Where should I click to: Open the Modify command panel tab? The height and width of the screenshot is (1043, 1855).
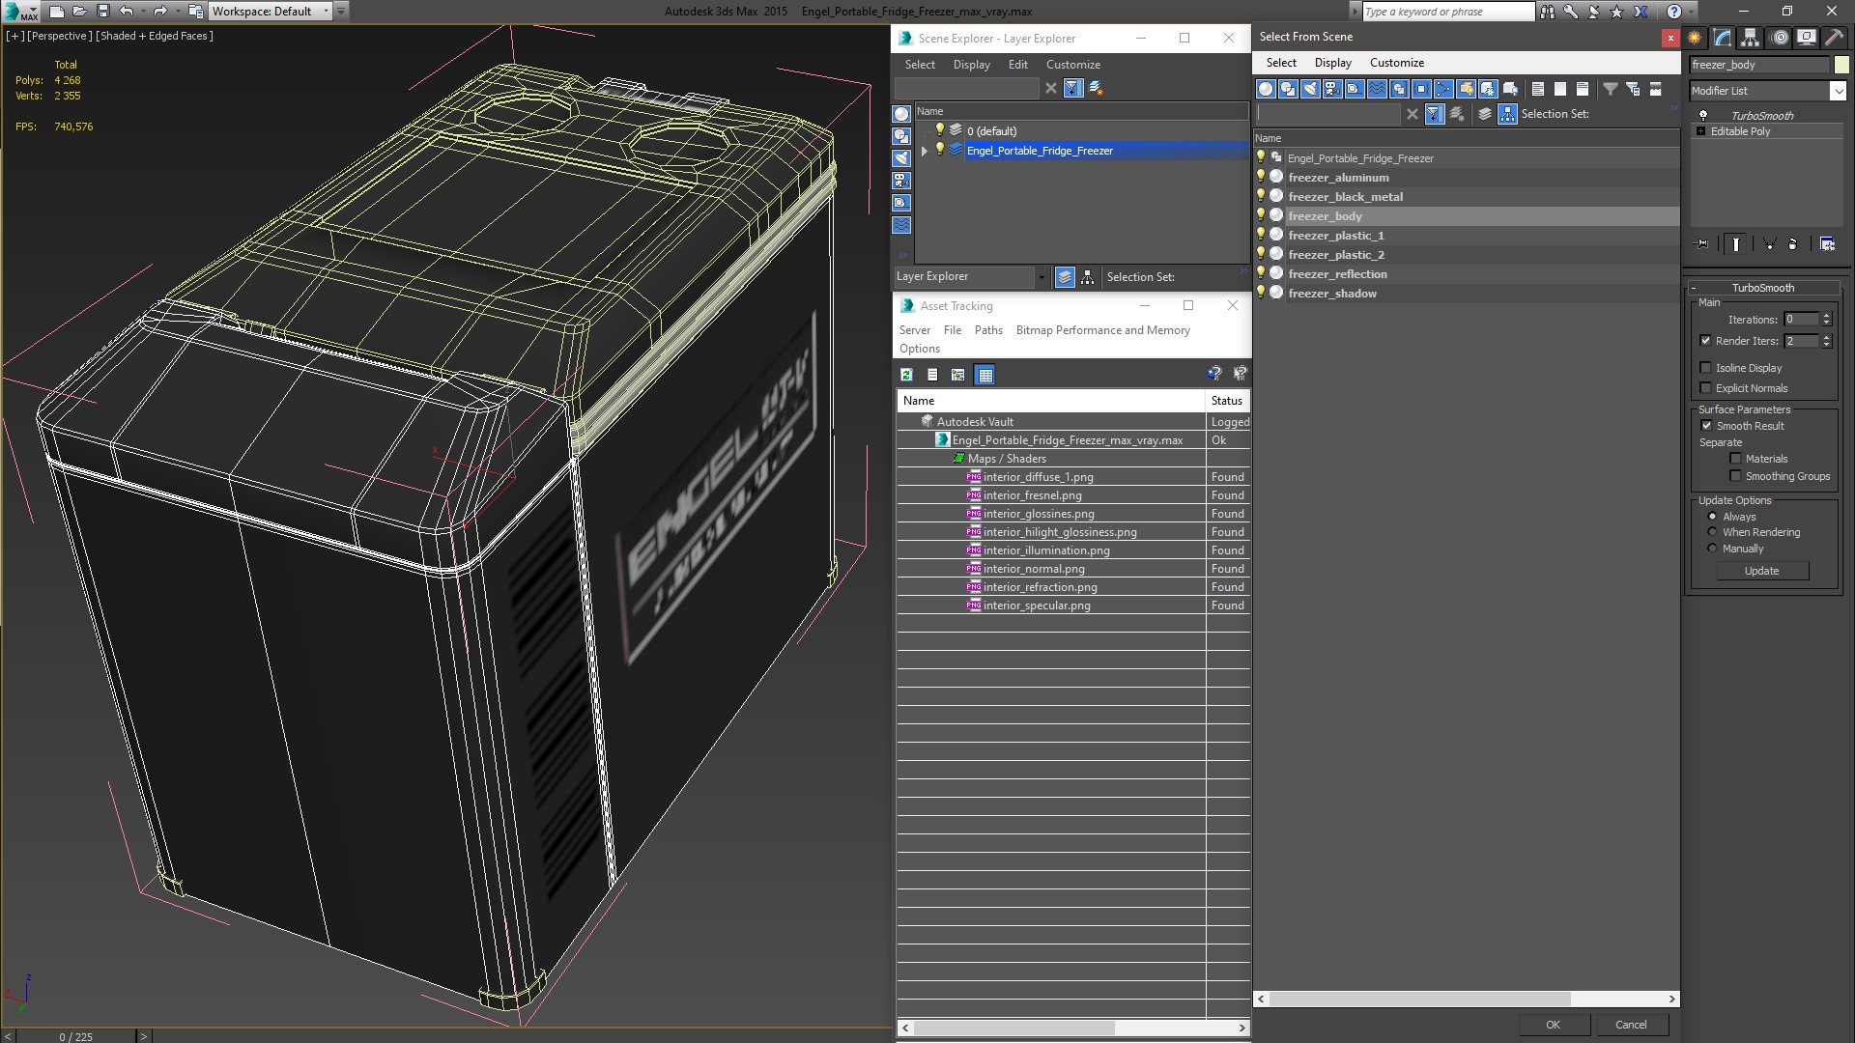[1723, 38]
